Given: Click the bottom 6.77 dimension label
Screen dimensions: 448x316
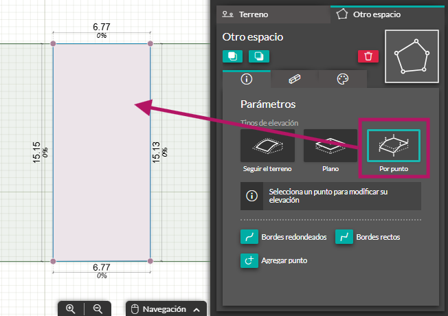Looking at the screenshot, I should tap(102, 267).
